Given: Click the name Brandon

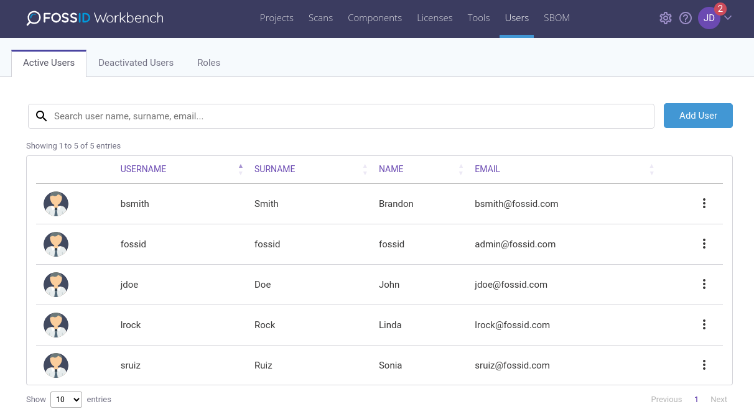Looking at the screenshot, I should point(396,204).
